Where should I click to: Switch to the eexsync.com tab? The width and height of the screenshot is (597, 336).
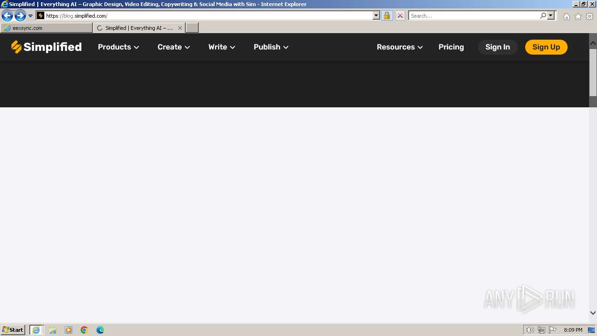coord(47,28)
